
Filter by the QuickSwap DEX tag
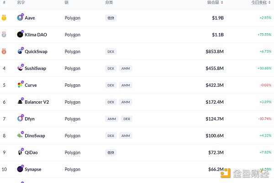coord(111,52)
